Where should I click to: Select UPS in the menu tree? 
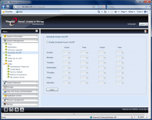[x=9, y=55]
